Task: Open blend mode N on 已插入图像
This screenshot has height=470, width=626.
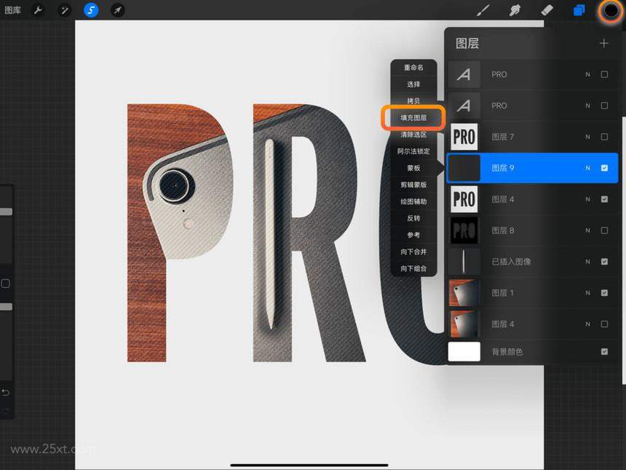Action: pos(587,262)
